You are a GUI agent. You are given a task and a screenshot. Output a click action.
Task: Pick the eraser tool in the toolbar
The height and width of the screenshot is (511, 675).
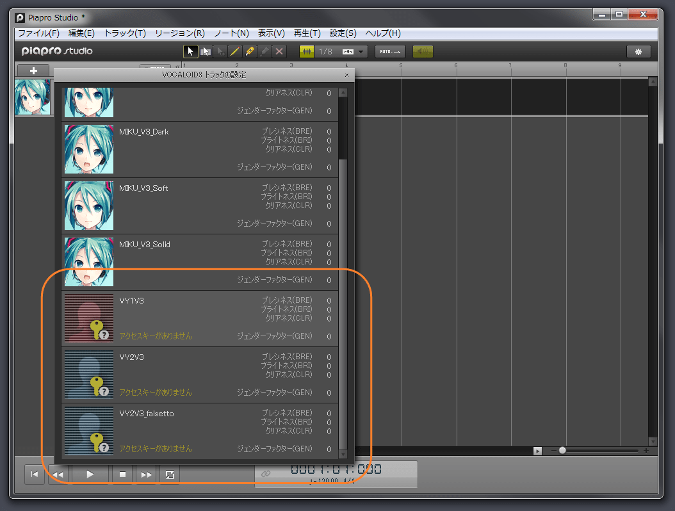point(265,51)
